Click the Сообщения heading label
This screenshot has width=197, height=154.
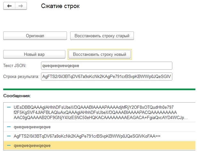coord(17,96)
